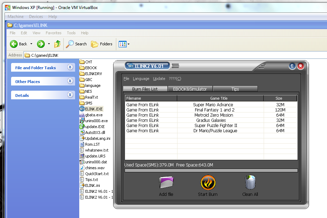
Task: Select whatsnew.txt file
Action: click(94, 150)
